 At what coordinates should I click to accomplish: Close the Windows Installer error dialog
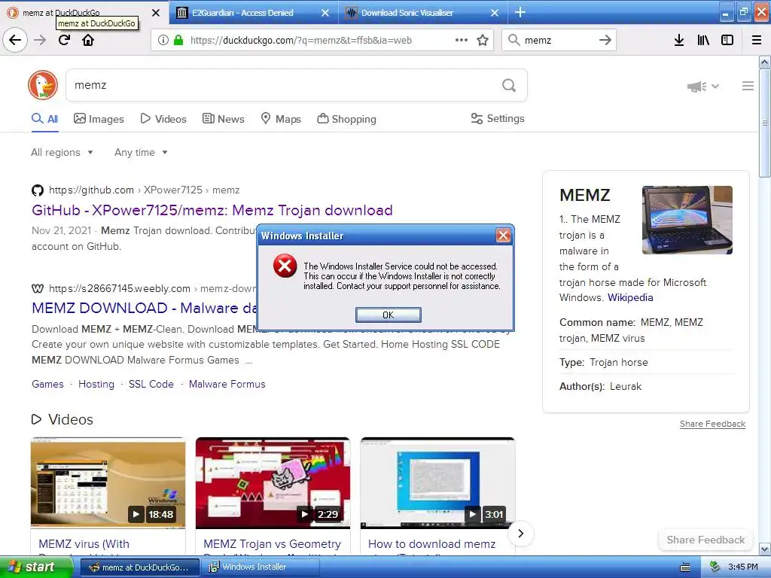pos(503,236)
